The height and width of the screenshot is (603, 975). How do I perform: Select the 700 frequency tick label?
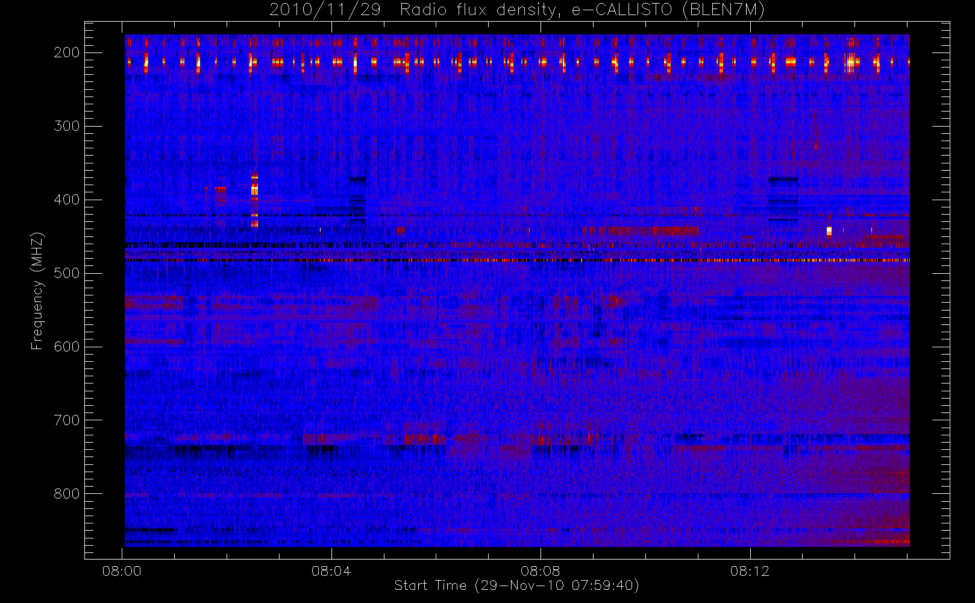(x=67, y=420)
